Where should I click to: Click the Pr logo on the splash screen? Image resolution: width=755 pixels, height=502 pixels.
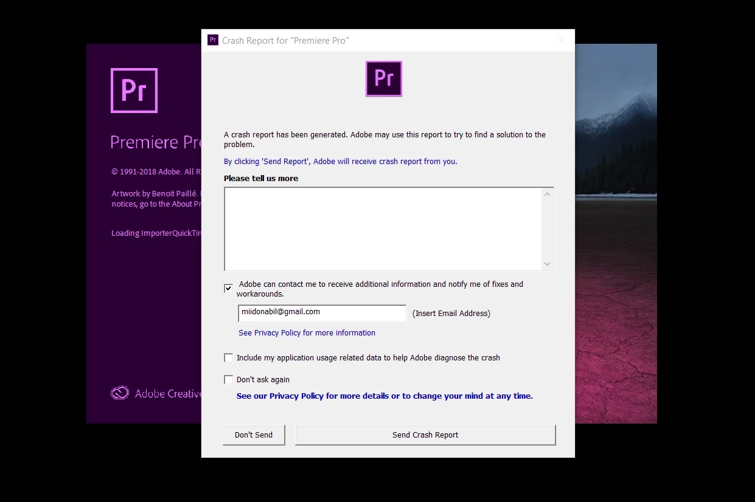[134, 91]
